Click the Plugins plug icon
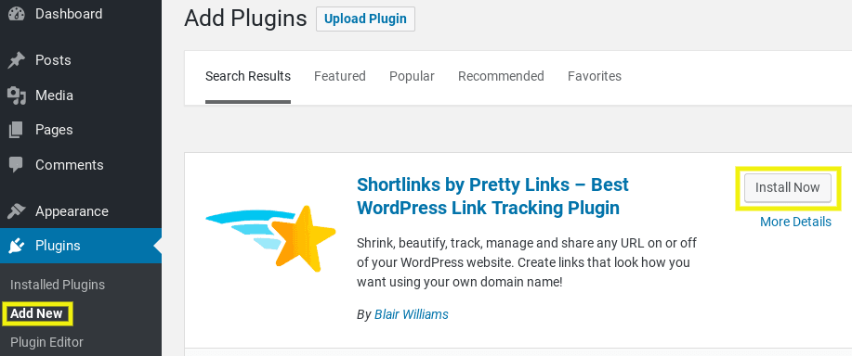 click(17, 246)
